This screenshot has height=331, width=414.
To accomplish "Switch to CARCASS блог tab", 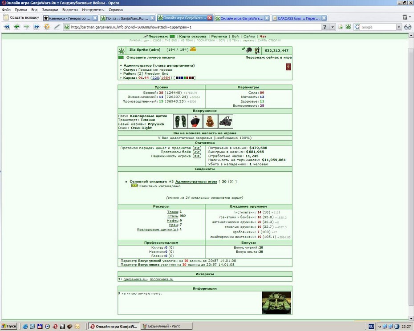I will point(299,18).
